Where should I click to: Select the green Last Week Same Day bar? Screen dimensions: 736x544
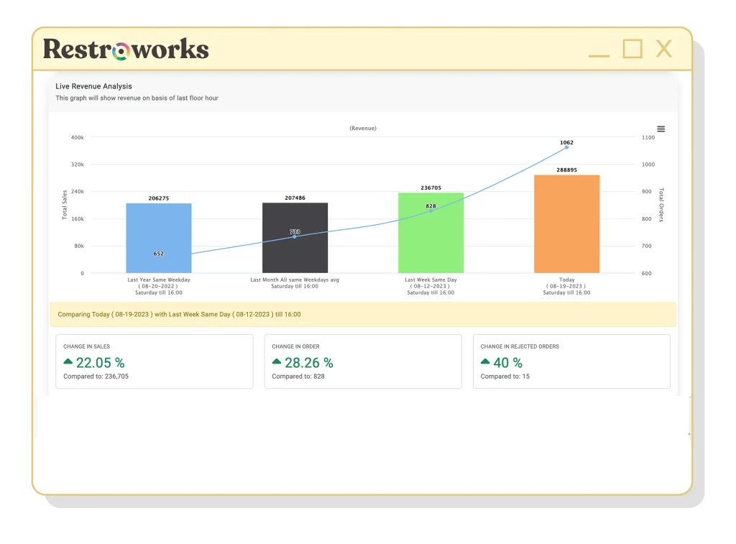tap(431, 231)
